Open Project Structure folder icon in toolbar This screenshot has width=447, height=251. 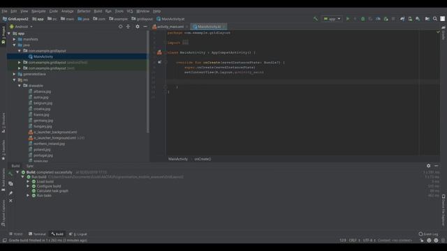tap(427, 19)
